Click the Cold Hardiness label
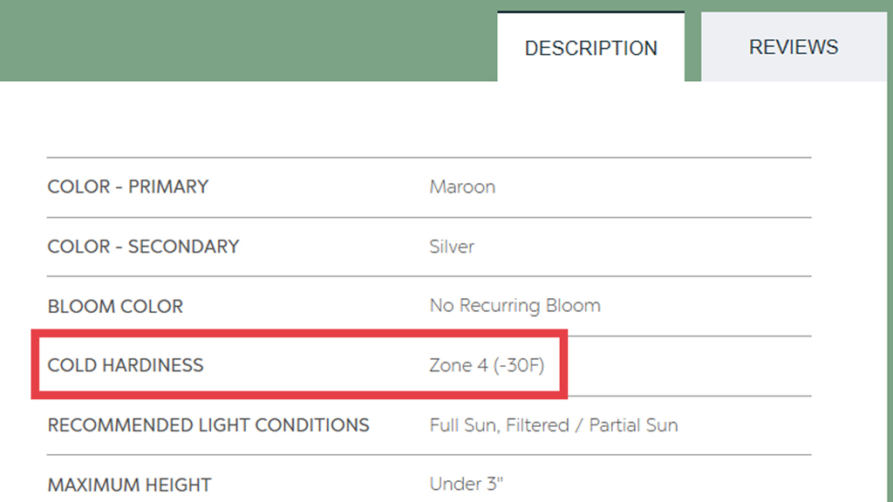893x502 pixels. coord(126,365)
